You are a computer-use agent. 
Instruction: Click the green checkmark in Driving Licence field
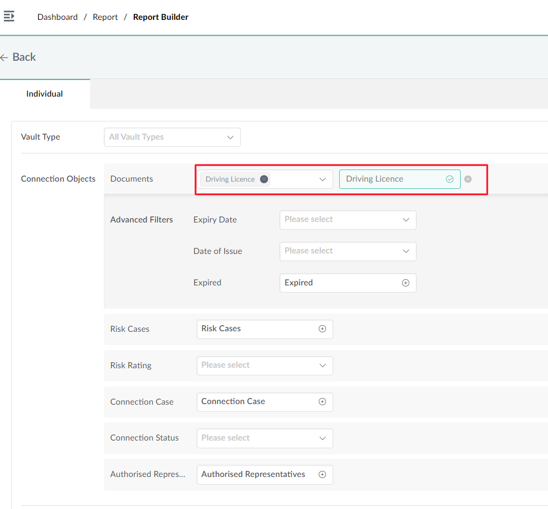450,179
